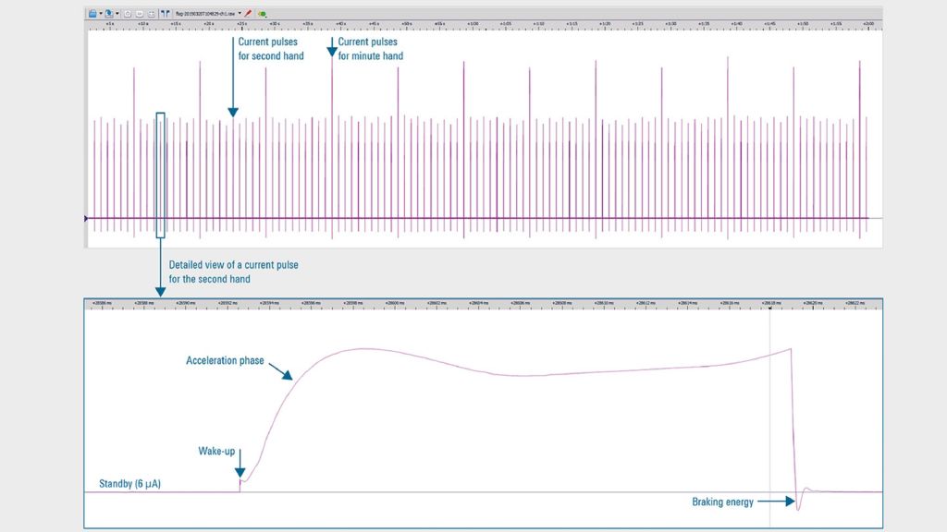Click the blue markers icon in toolbar

click(165, 14)
